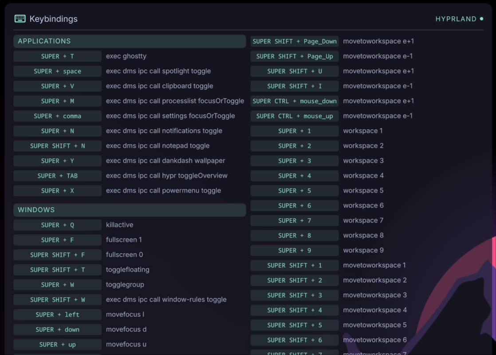Click the SUPER + X key chip
The height and width of the screenshot is (355, 496).
58,191
